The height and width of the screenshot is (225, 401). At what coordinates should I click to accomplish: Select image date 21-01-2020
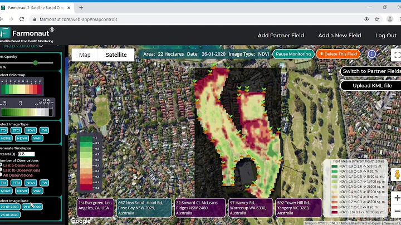pyautogui.click(x=32, y=207)
